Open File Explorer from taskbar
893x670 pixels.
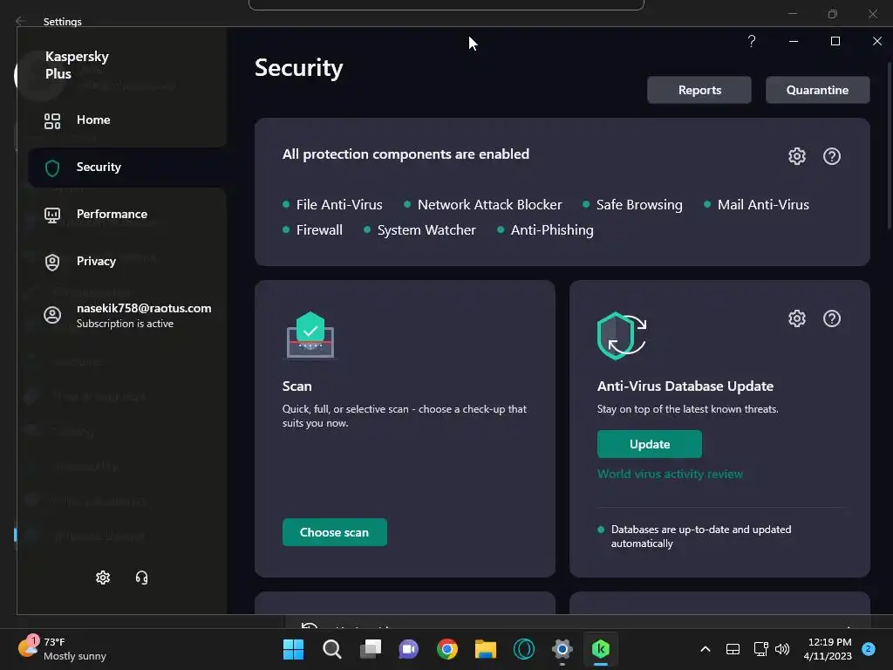point(485,649)
